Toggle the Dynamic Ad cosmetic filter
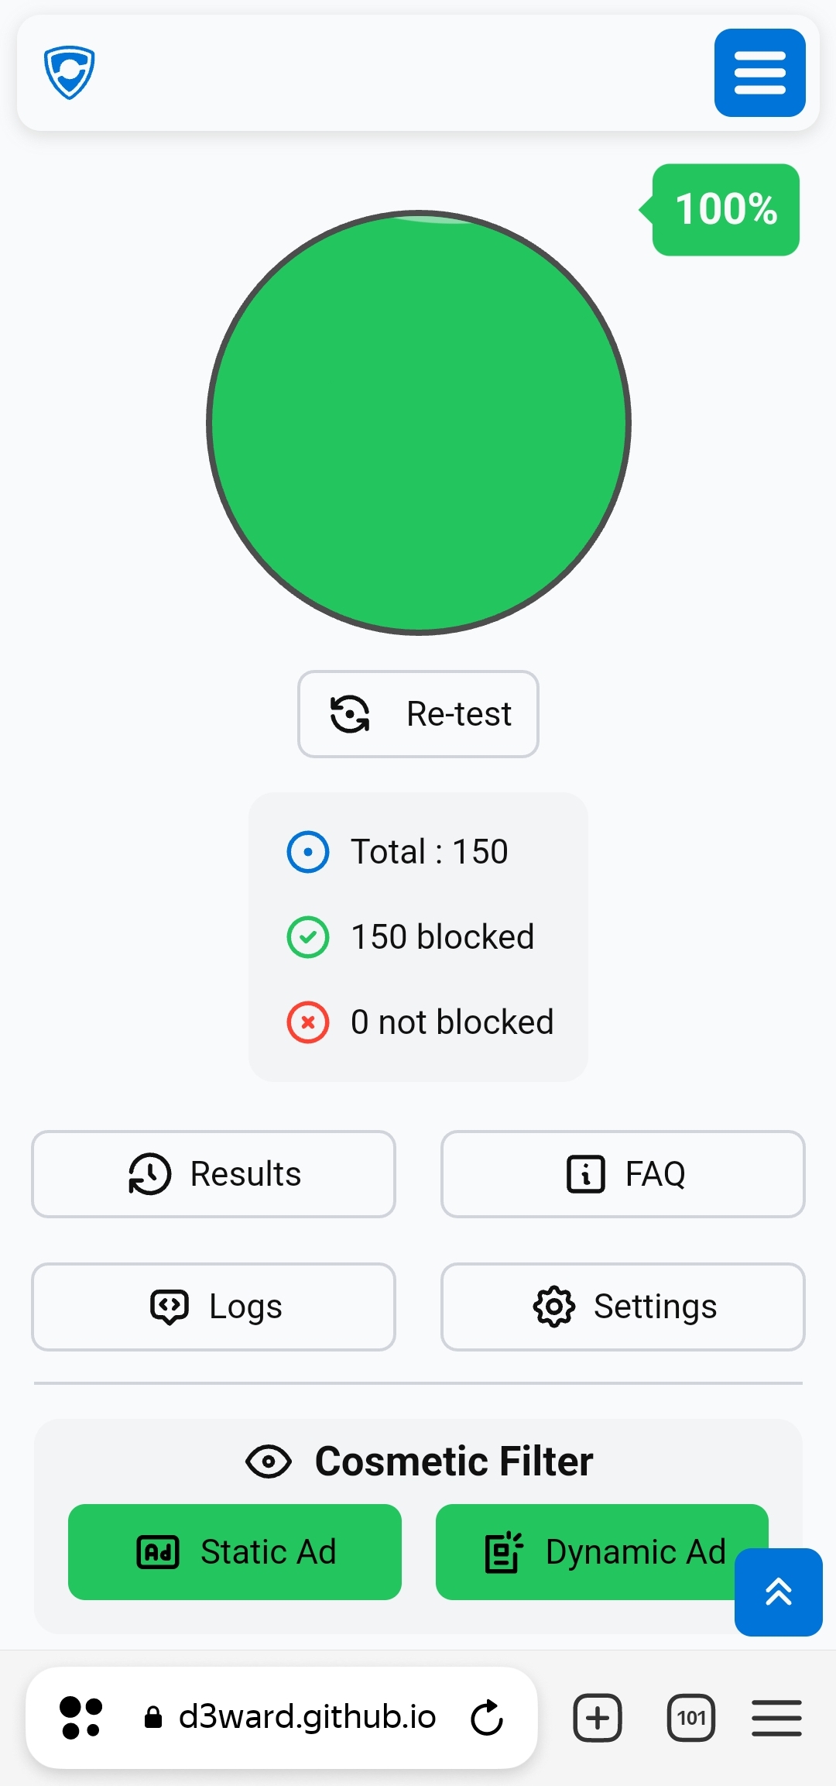836x1786 pixels. 601,1552
